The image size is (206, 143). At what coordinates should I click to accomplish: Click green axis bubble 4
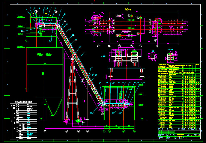coord(134,131)
